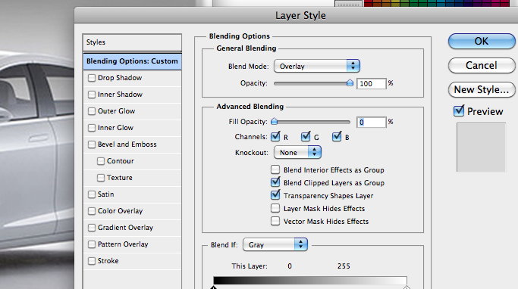Enable Pattern Overlay checkbox

pyautogui.click(x=92, y=244)
